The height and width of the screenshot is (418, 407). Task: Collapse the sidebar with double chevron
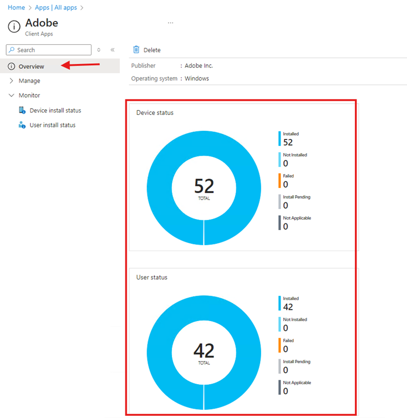tap(113, 50)
